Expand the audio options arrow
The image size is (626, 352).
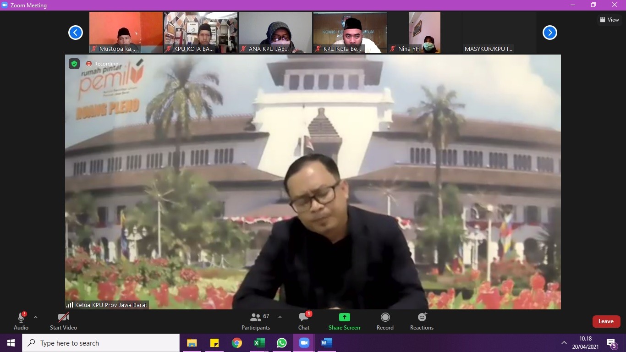click(x=36, y=317)
